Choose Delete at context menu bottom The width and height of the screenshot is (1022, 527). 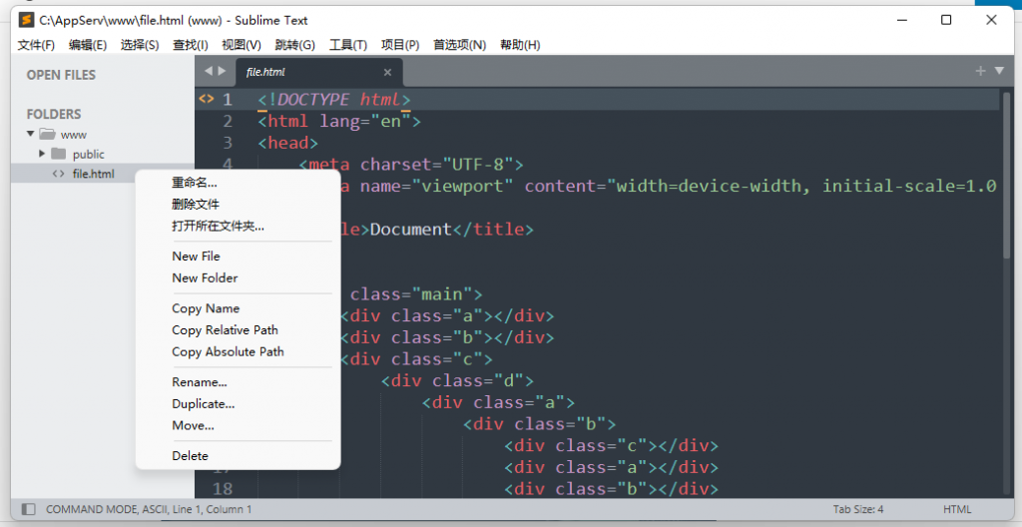pos(190,456)
